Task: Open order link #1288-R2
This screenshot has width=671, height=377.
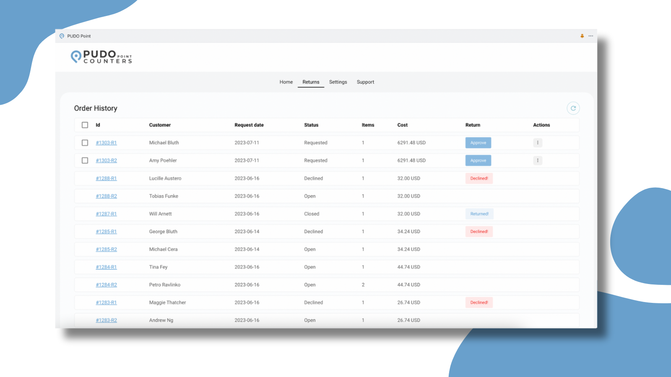Action: [x=106, y=196]
